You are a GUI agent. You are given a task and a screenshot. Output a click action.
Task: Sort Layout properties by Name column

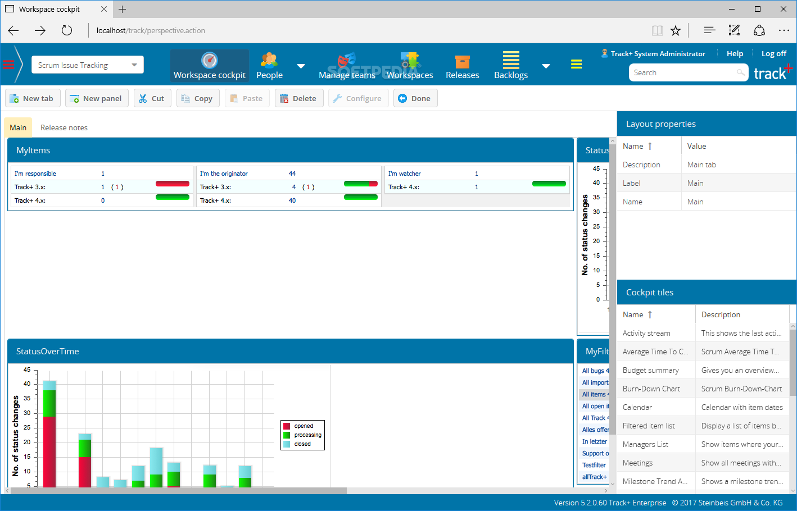click(649, 146)
